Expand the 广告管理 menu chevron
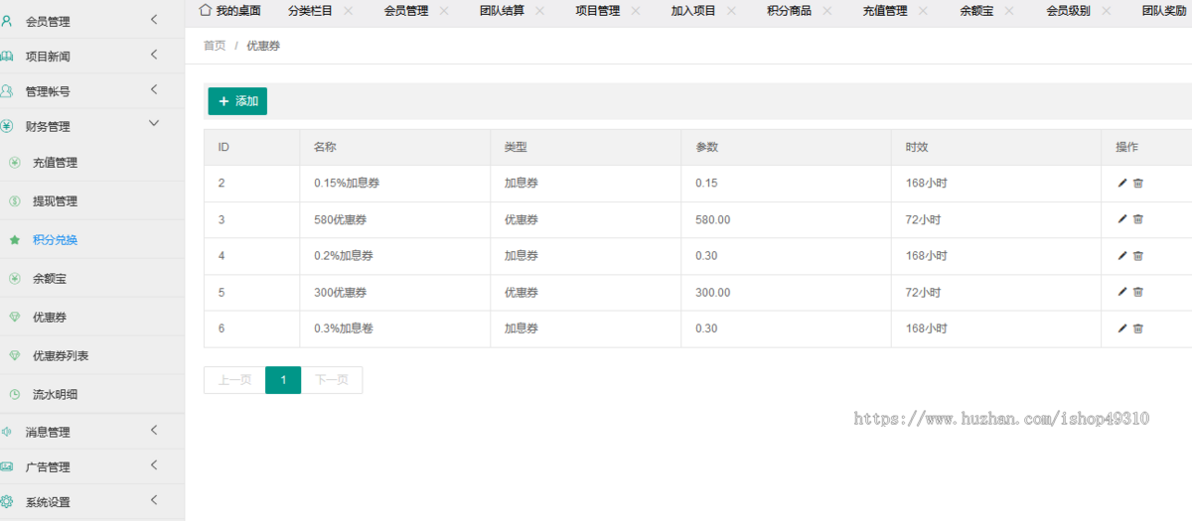Image resolution: width=1192 pixels, height=521 pixels. point(154,464)
